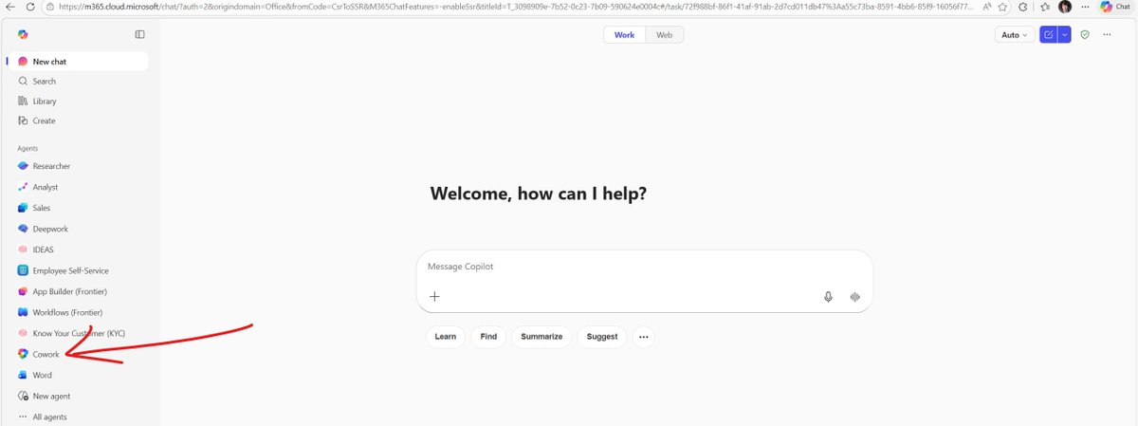Click the Message Copilot input field
The image size is (1138, 426).
644,267
